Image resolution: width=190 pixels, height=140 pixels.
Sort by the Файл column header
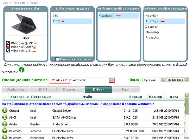(87, 97)
